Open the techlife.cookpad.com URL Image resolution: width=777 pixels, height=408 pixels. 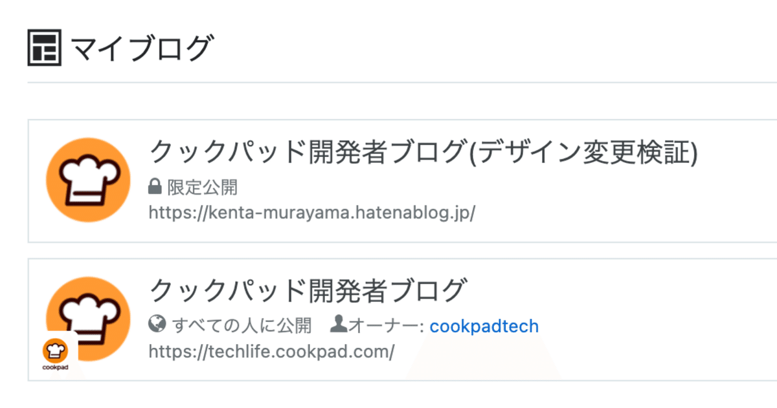tap(271, 352)
